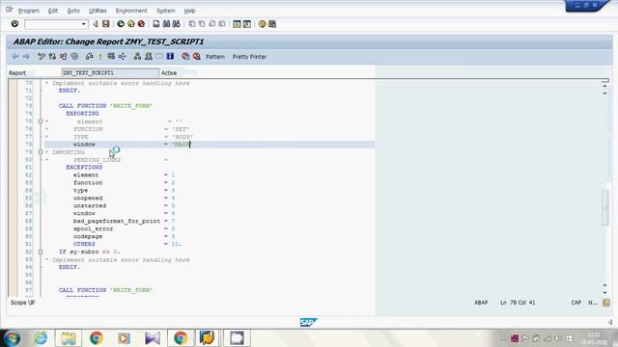Click 'OTHERS' on line 91

coord(84,244)
